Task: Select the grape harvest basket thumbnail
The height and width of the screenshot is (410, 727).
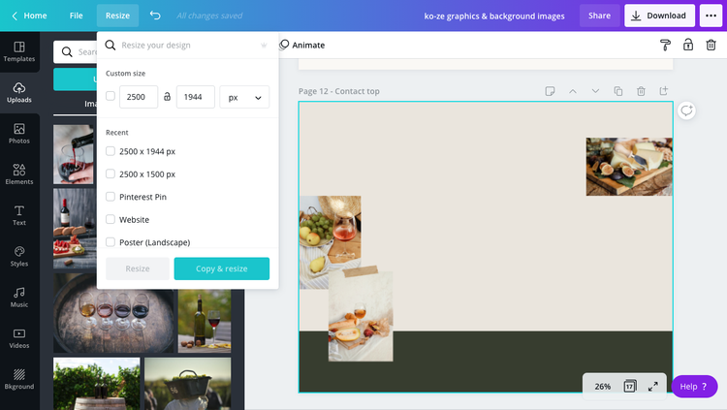Action: pos(188,384)
